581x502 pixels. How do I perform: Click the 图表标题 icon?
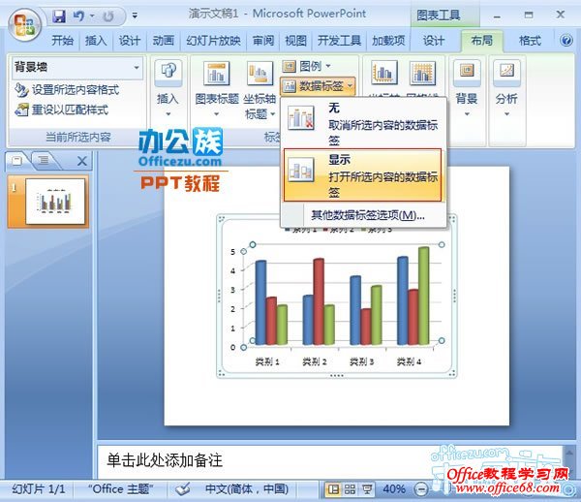pos(217,73)
